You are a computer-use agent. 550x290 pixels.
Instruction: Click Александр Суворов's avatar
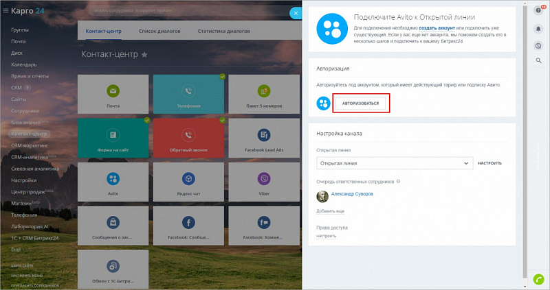pyautogui.click(x=322, y=196)
